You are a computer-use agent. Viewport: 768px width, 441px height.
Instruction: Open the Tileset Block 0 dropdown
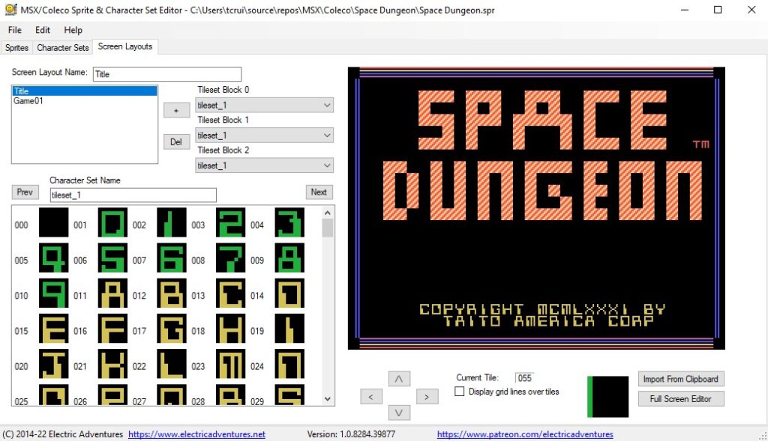[265, 105]
